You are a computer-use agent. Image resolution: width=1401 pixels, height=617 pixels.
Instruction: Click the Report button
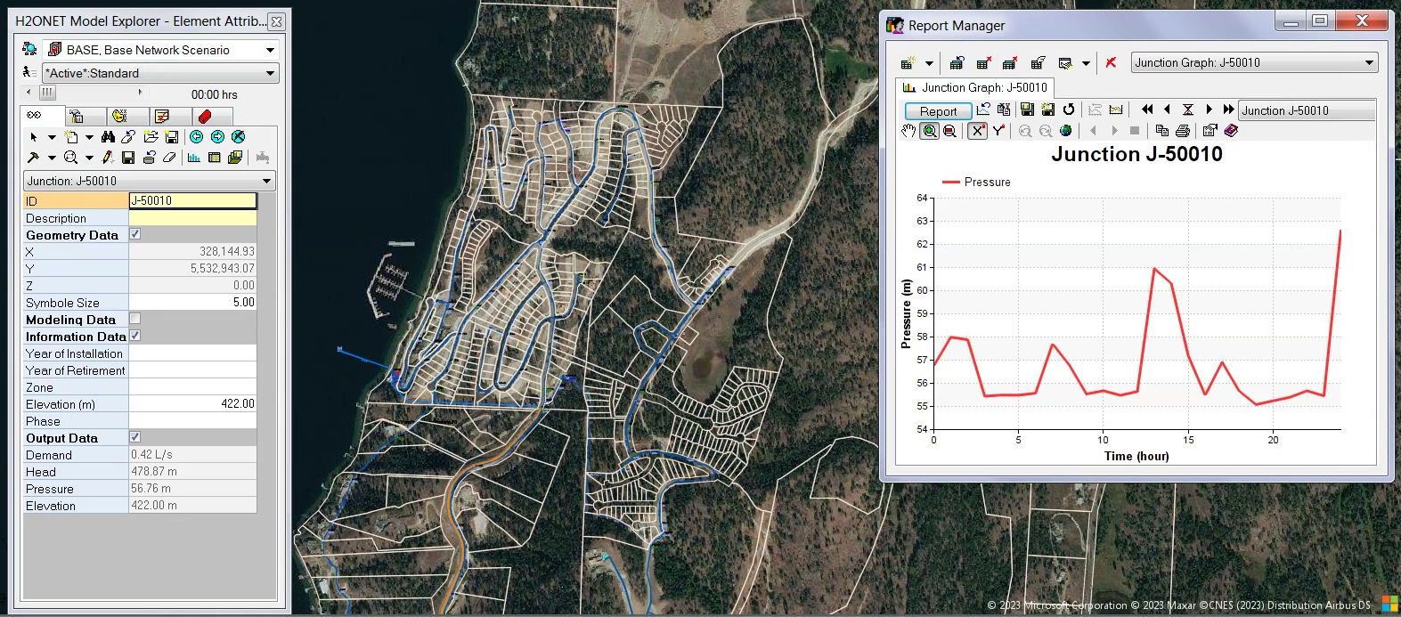tap(938, 111)
